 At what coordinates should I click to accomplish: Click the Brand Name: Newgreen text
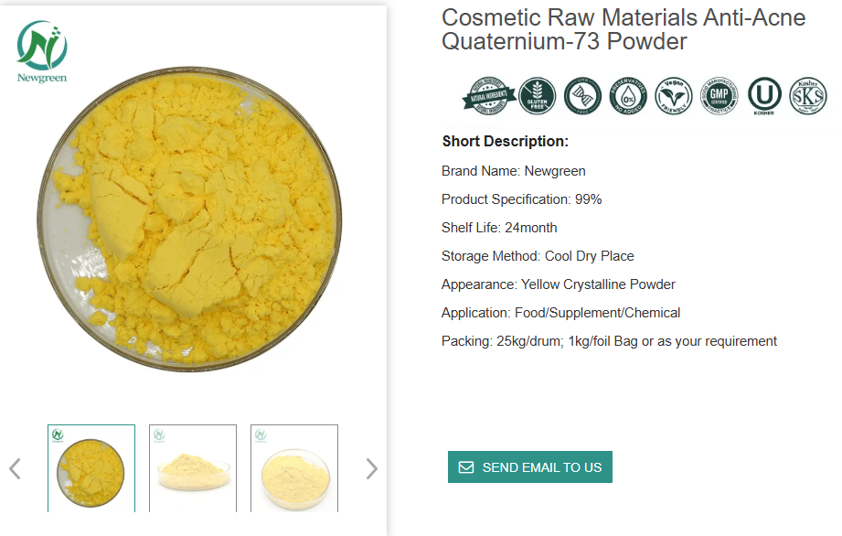pyautogui.click(x=514, y=171)
